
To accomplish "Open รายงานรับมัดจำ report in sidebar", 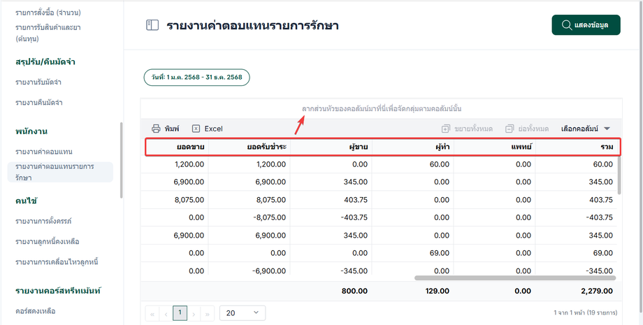I will pyautogui.click(x=39, y=82).
